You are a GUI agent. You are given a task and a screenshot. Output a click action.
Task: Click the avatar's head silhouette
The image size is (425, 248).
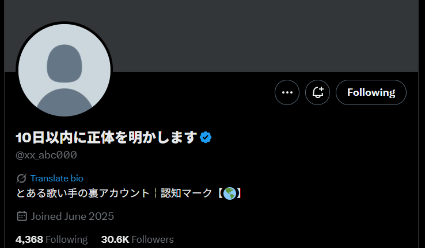click(x=64, y=64)
